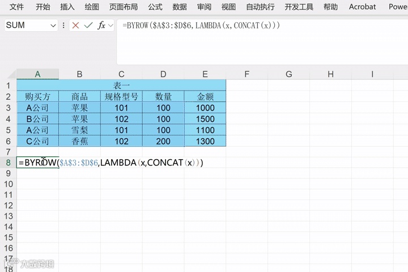Confirm the formula with the checkmark icon
The image size is (408, 272).
88,25
